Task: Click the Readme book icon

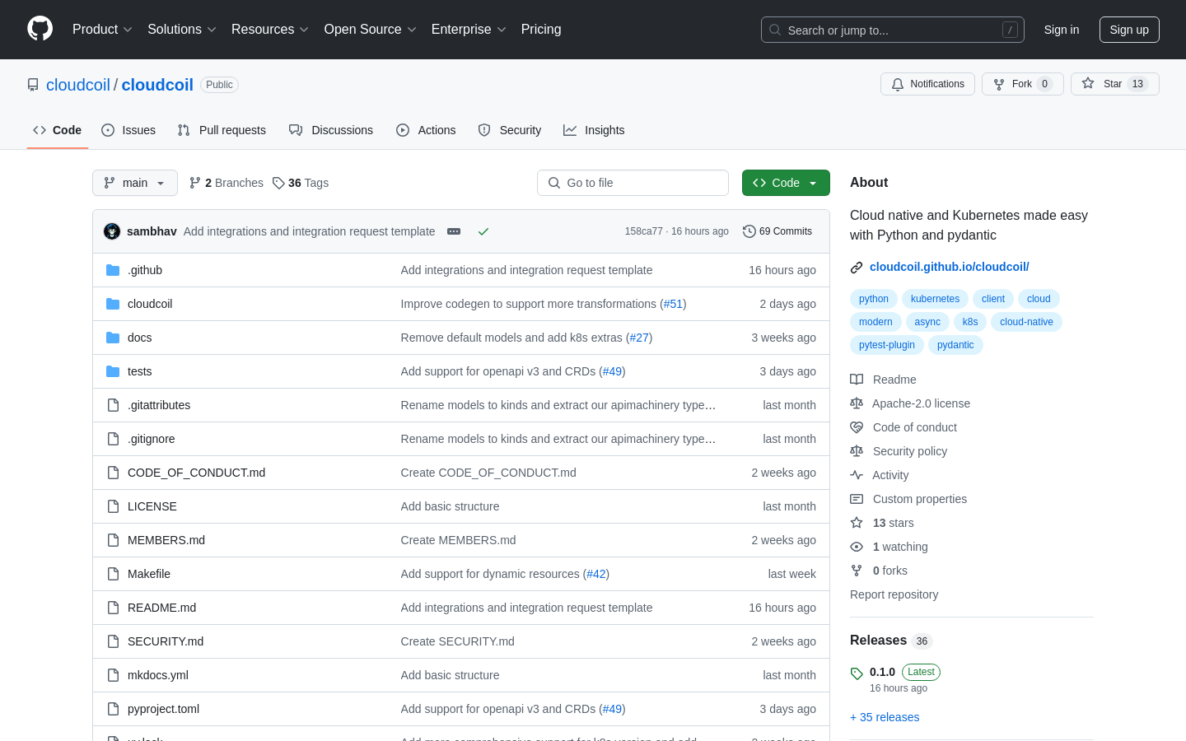Action: click(857, 380)
